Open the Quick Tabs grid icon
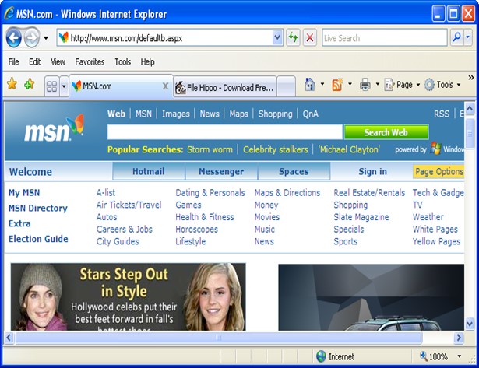This screenshot has height=368, width=479. point(51,86)
